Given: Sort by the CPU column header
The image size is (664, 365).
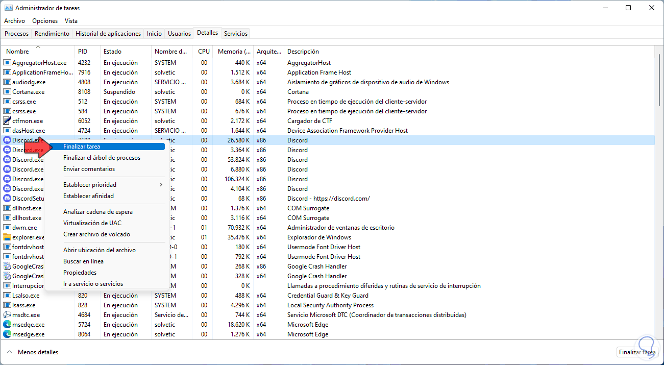Looking at the screenshot, I should coord(203,52).
